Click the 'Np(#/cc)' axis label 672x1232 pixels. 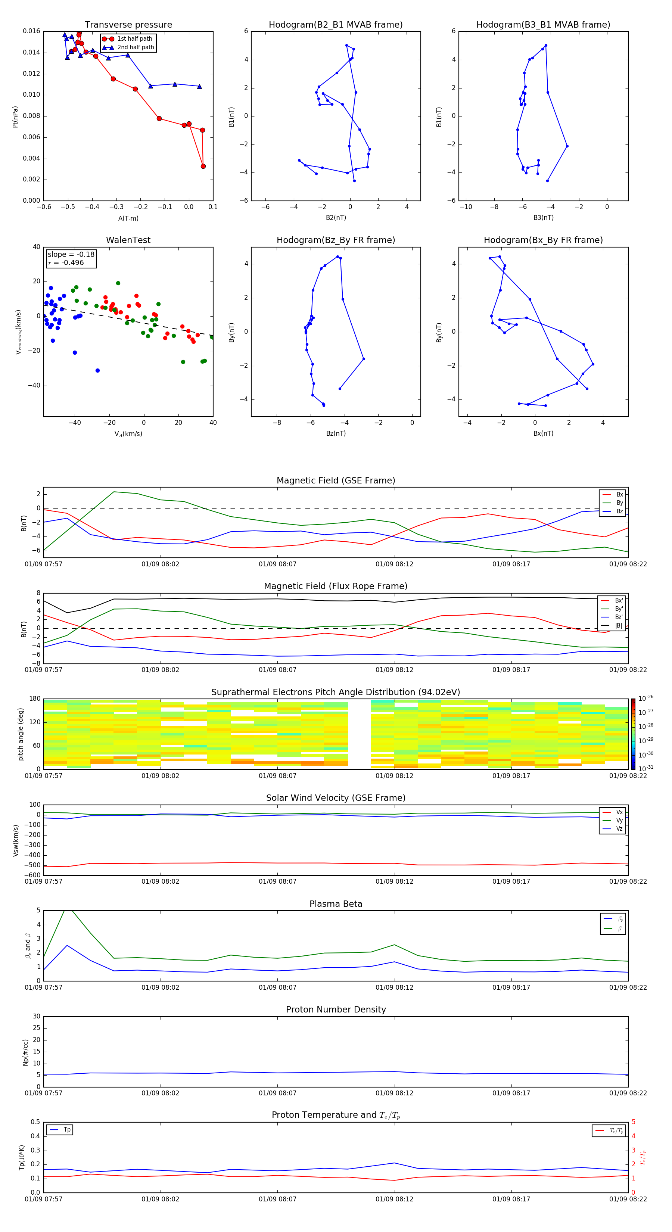[x=25, y=1052]
